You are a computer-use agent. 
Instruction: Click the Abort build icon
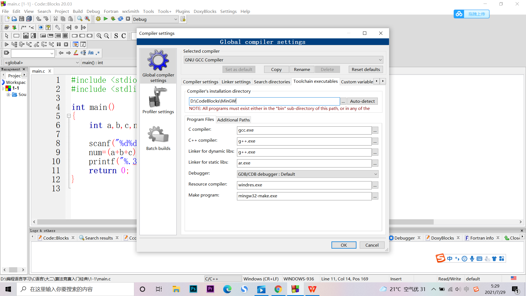[128, 19]
